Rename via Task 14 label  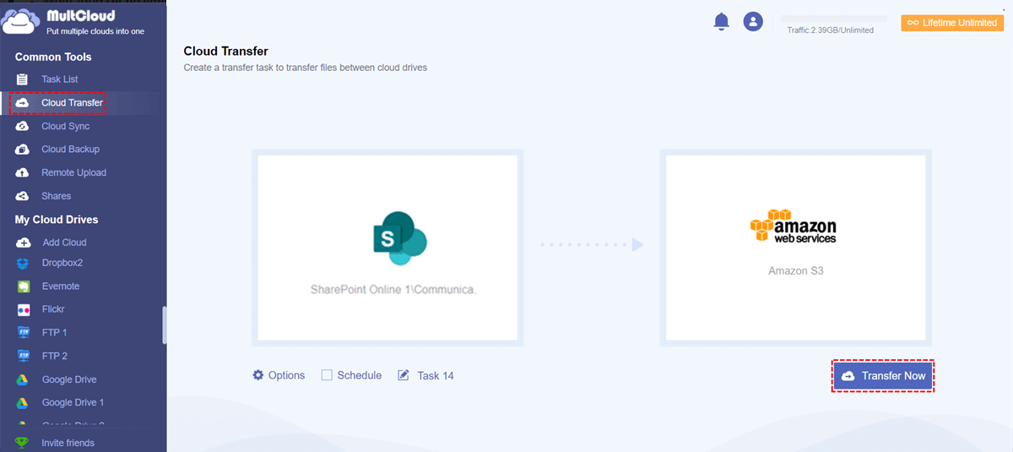pyautogui.click(x=436, y=375)
